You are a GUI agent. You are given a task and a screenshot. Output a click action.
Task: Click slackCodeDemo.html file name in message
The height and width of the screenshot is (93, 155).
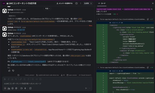click(x=19, y=42)
